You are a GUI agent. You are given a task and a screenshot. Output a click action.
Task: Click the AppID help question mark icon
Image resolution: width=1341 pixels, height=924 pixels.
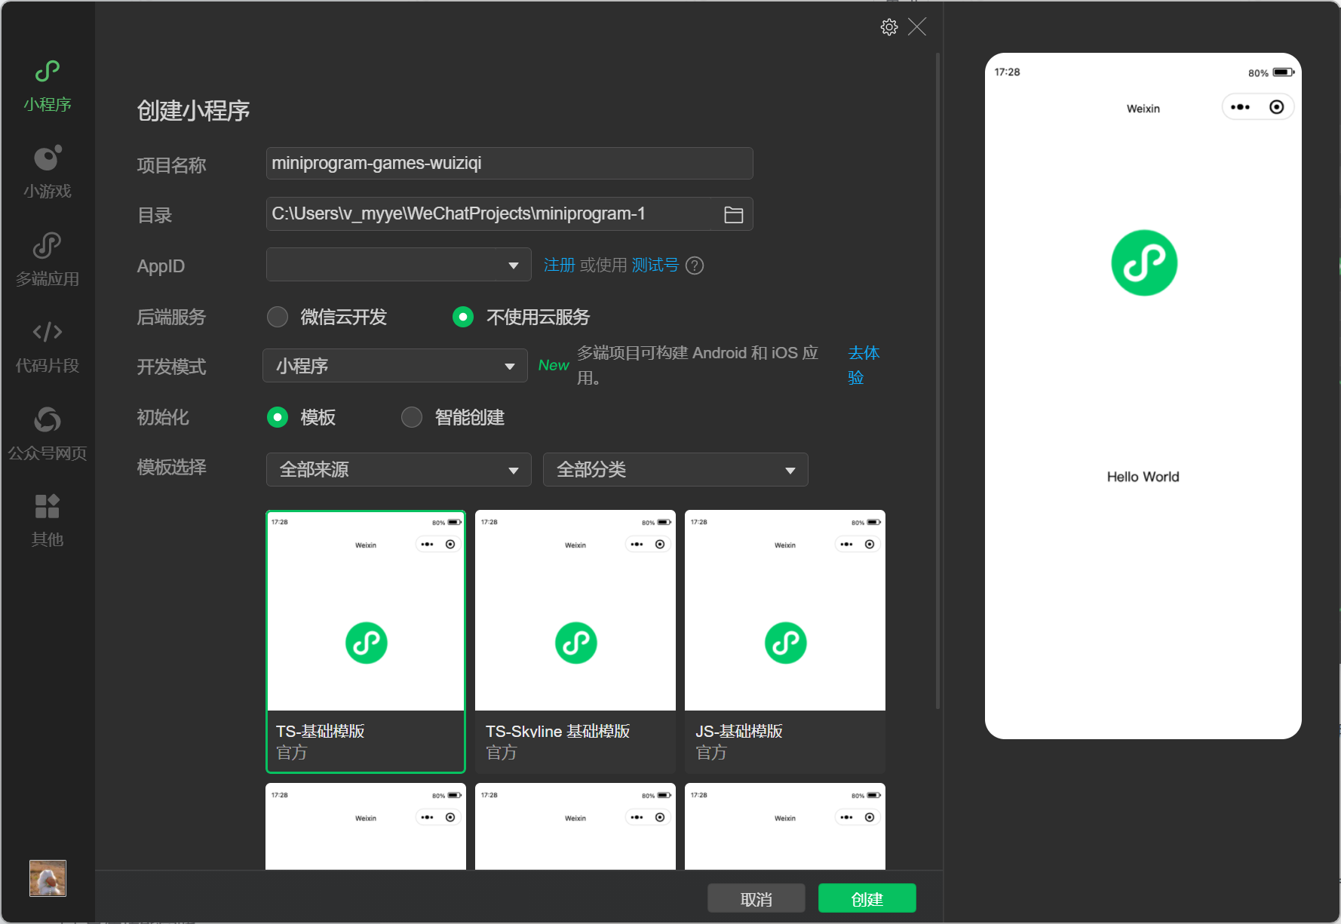[x=695, y=266]
